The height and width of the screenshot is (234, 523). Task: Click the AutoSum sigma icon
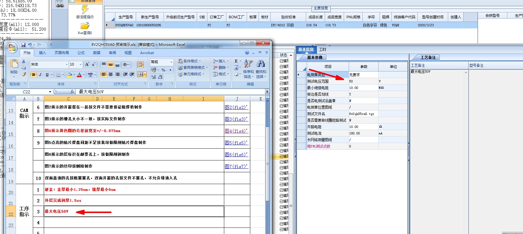(236, 61)
